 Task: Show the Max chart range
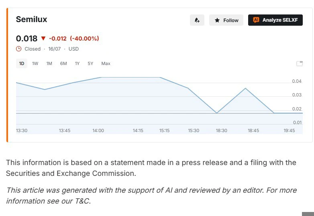(106, 63)
